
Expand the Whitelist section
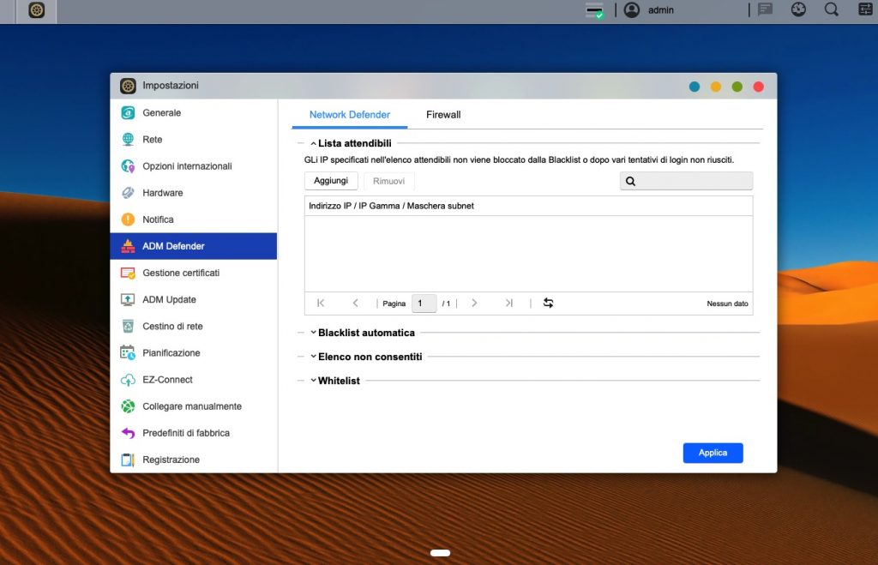click(339, 381)
